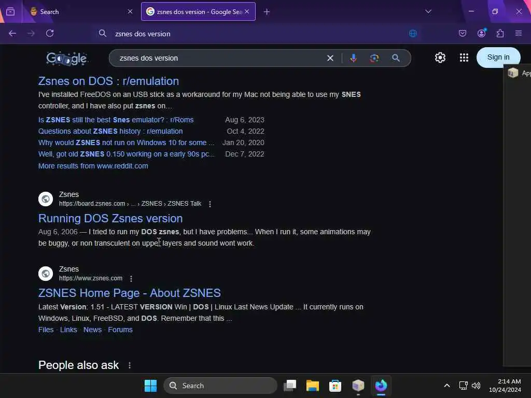Expand the list all tabs dropdown

point(428,11)
